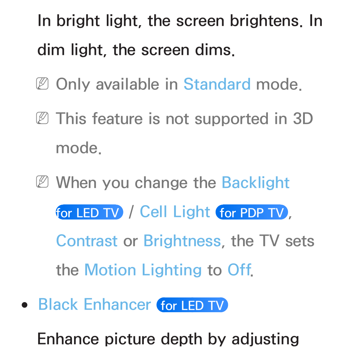This screenshot has width=343, height=351.
Task: Select the Brightness link
Action: point(182,241)
